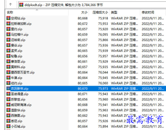Select file name 牛津.zip
166x130 pixels.
pos(17,78)
